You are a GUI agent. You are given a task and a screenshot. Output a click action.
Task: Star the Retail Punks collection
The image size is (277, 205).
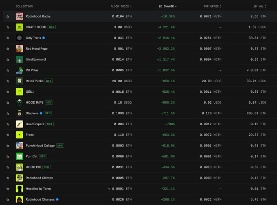[x=8, y=81]
